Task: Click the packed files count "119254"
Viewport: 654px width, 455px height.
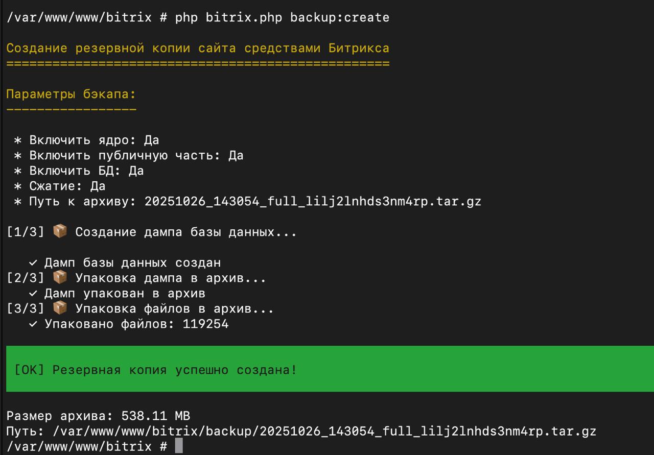Action: pos(205,324)
